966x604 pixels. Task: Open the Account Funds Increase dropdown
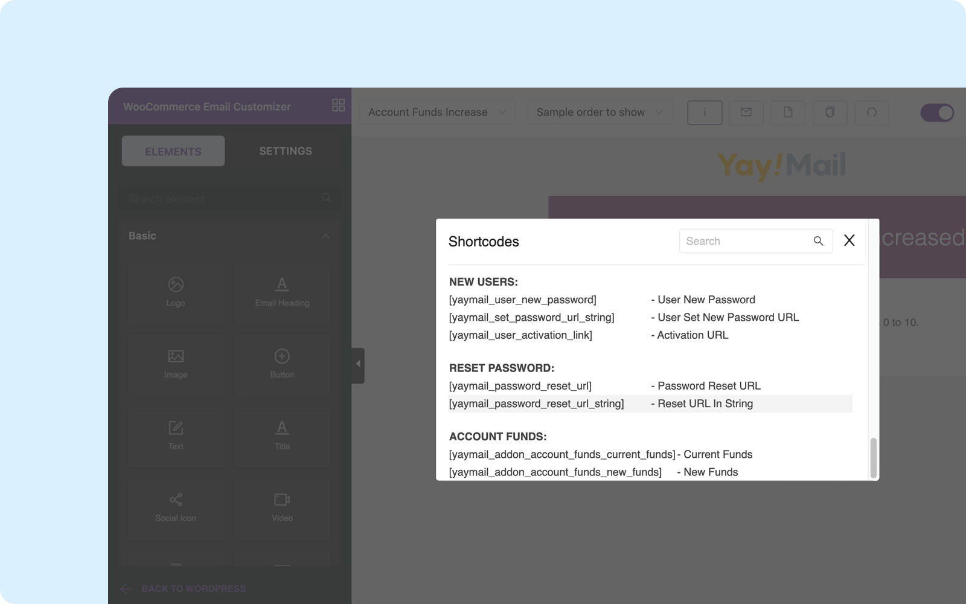point(438,112)
